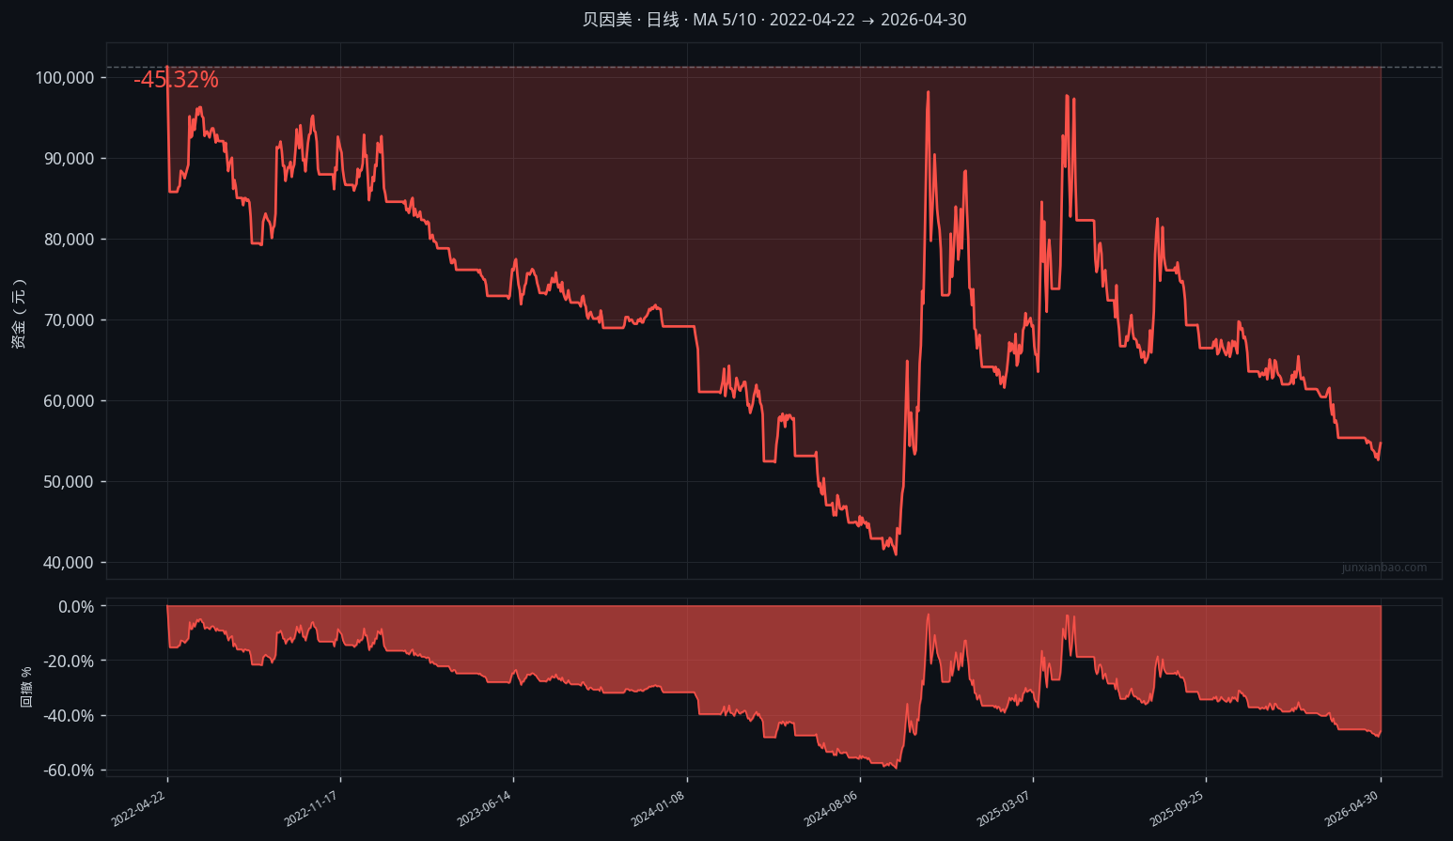Click the chart title starting with 贝因美

click(773, 20)
